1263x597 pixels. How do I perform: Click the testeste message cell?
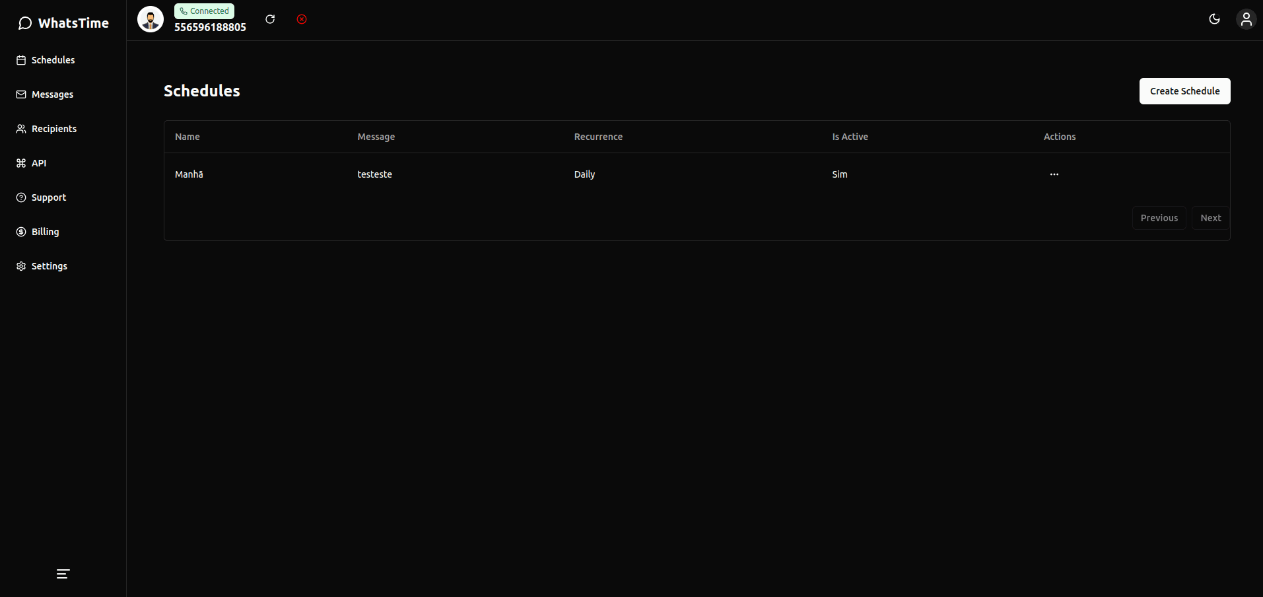tap(374, 174)
